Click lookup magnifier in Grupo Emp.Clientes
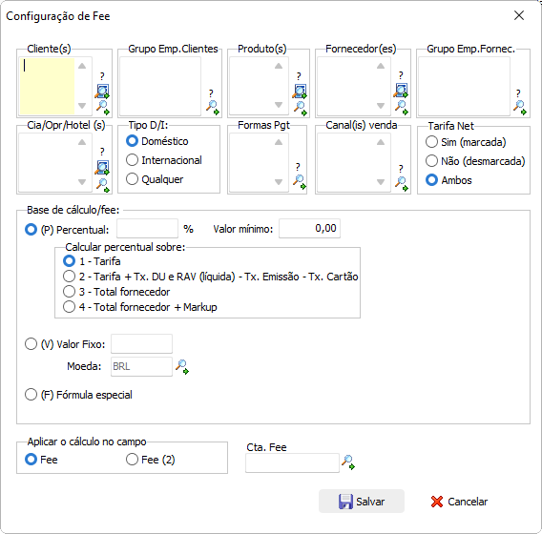 [x=212, y=107]
